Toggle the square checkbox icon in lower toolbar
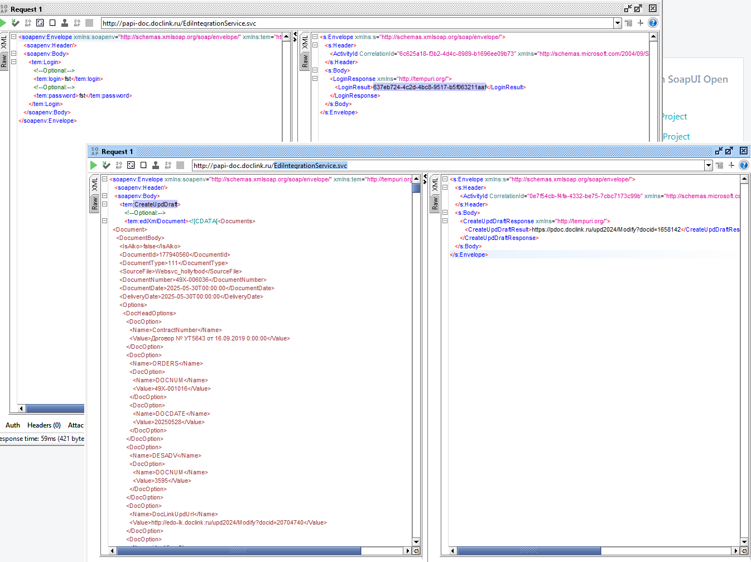Viewport: 751px width, 562px height. tap(143, 165)
